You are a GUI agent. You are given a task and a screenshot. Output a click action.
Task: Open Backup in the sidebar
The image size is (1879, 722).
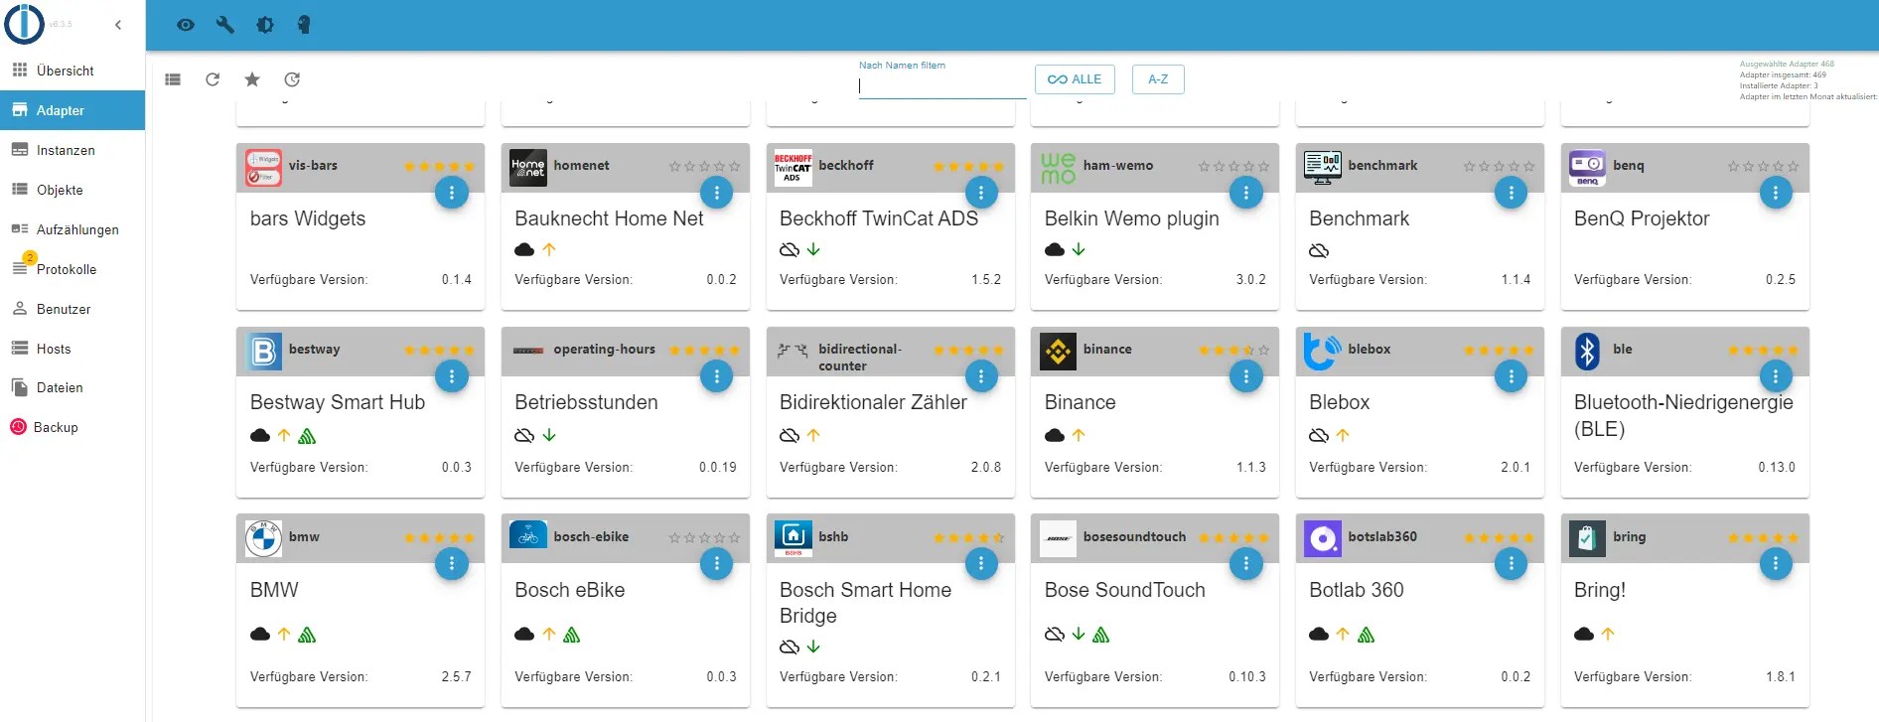point(72,427)
